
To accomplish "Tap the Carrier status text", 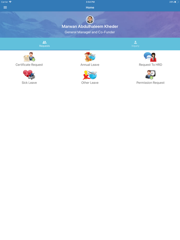I will (x=4, y=2).
